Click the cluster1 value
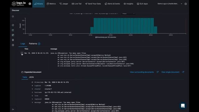Viewport: 199px width, 112px height. [x=48, y=89]
